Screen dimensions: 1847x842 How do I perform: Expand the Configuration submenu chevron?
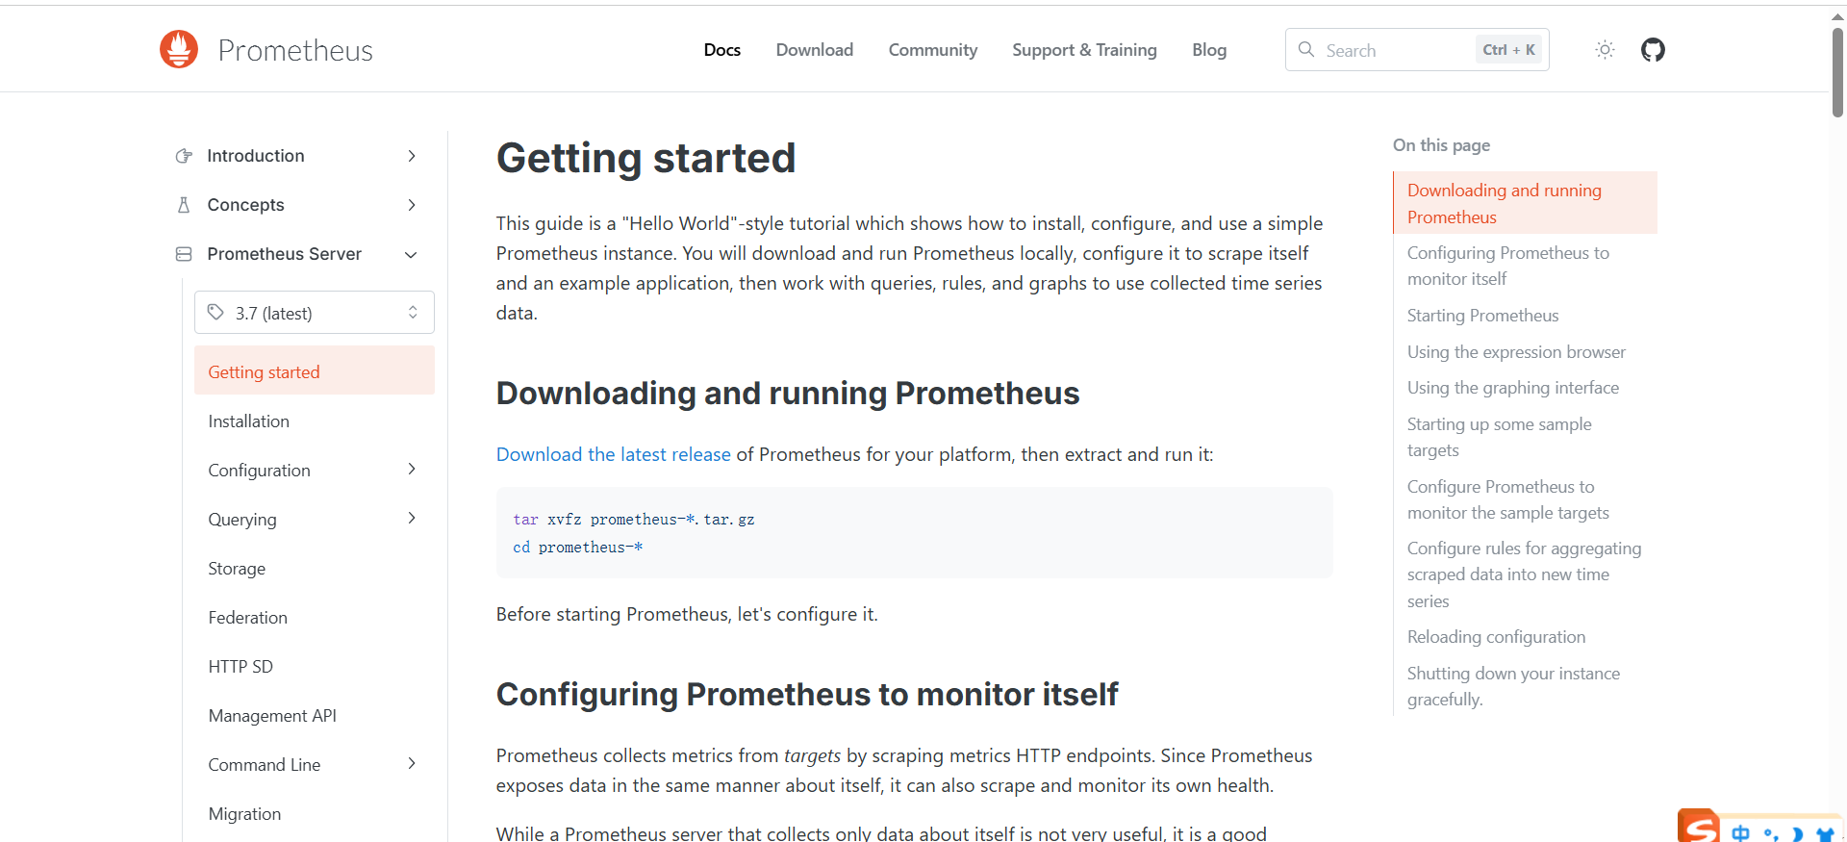click(412, 470)
